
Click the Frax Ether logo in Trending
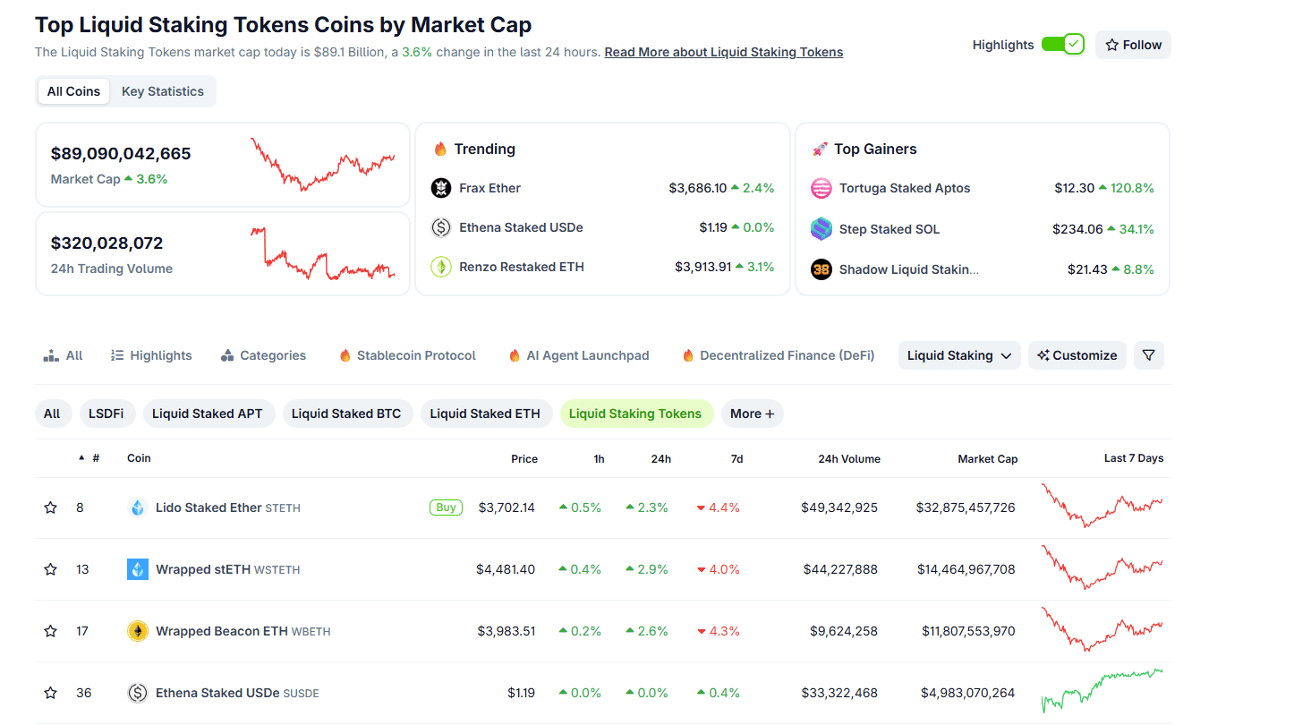(x=441, y=188)
